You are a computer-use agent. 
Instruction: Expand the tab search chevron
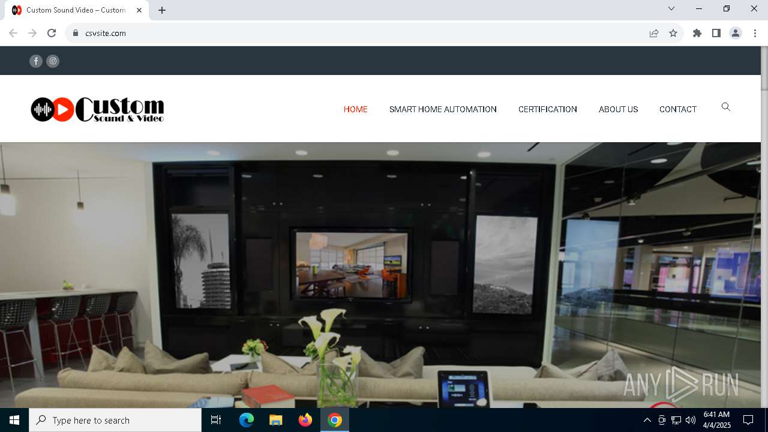671,8
